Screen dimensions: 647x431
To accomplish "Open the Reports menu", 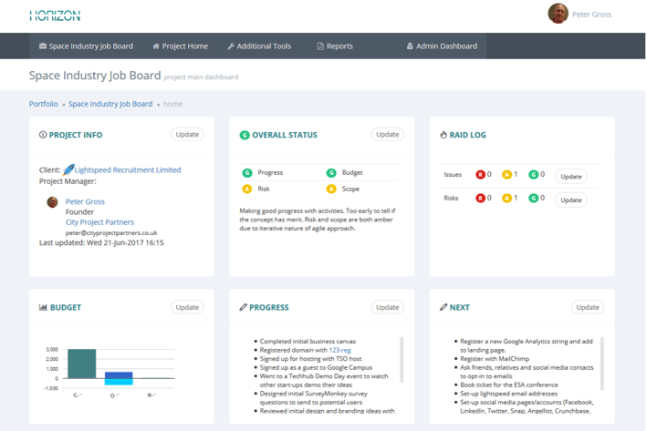I will tap(335, 46).
